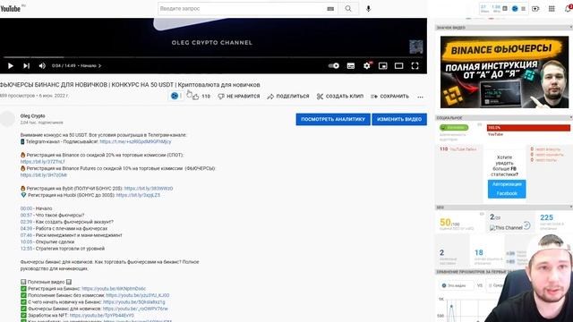Click Binance Фьючерсы video thumbnail
Screen dimensions: 573x322
pyautogui.click(x=504, y=72)
